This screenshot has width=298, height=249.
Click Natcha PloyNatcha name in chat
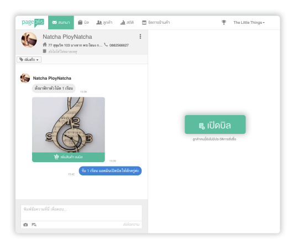[x=52, y=78]
